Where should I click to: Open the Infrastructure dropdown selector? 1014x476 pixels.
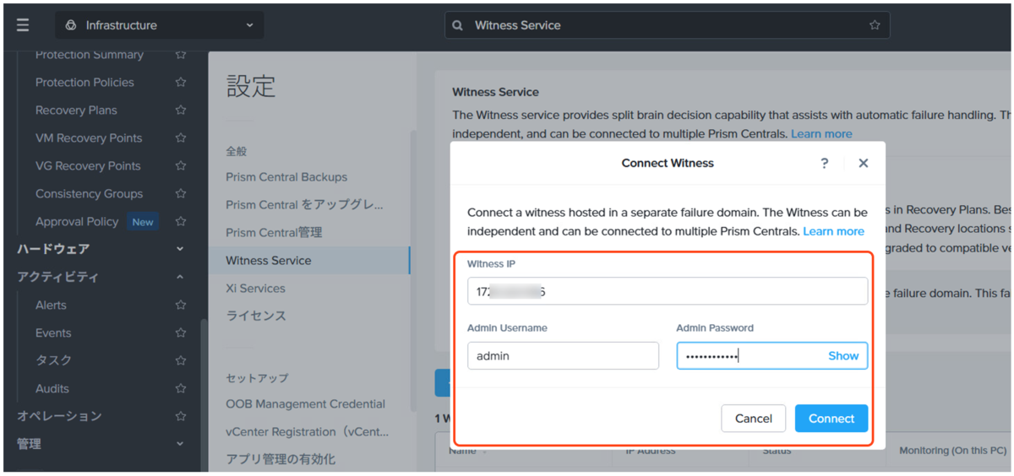tap(160, 25)
